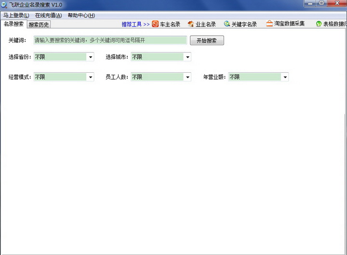This screenshot has height=255, width=347.
Task: Click the 开始搜索 button
Action: click(207, 40)
